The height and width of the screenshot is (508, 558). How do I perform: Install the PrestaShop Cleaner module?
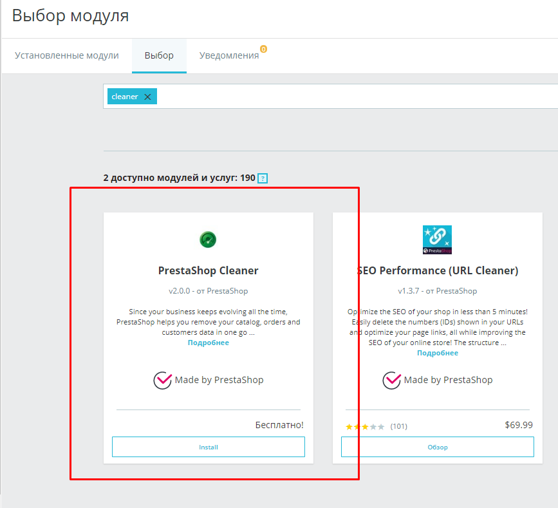click(x=208, y=447)
